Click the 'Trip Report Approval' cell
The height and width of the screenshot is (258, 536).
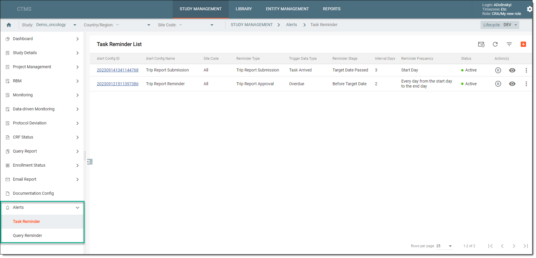255,84
